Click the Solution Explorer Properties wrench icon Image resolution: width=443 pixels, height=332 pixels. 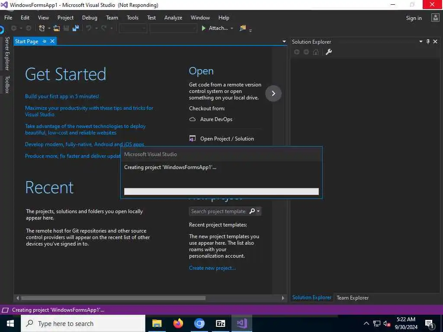329,52
